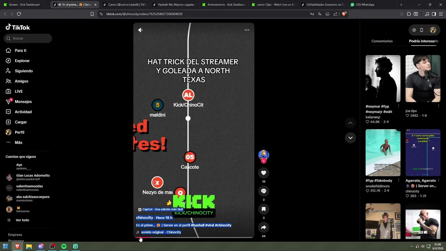The height and width of the screenshot is (251, 446).
Task: Focus the Buscar search field
Action: click(x=28, y=38)
